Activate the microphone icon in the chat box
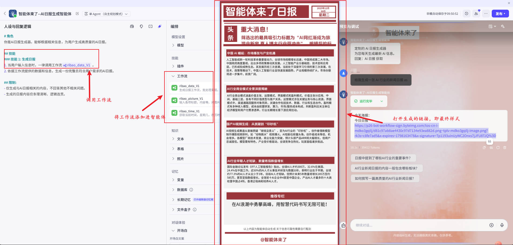 coord(502,225)
